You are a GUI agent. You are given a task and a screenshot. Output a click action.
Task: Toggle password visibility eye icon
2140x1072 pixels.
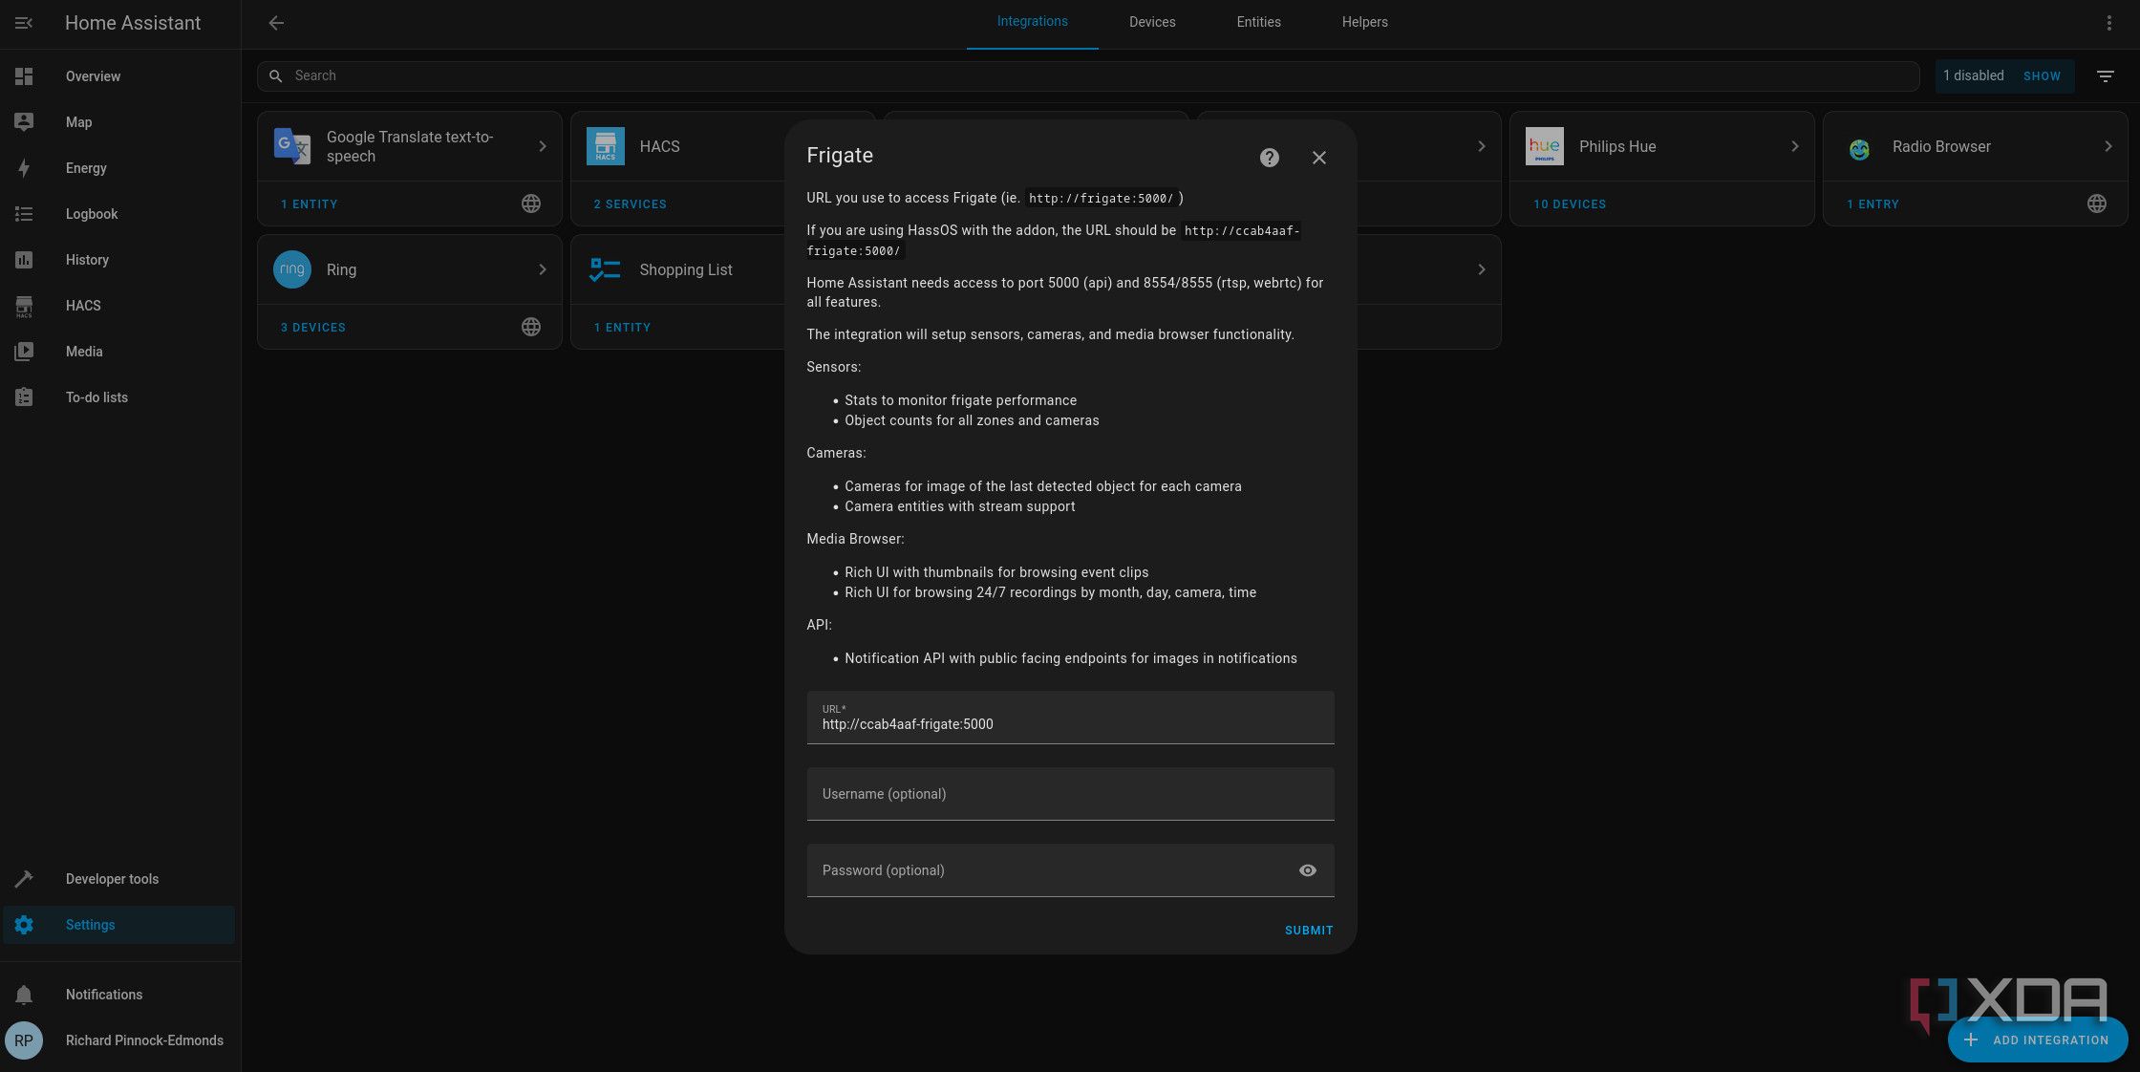[x=1307, y=870]
